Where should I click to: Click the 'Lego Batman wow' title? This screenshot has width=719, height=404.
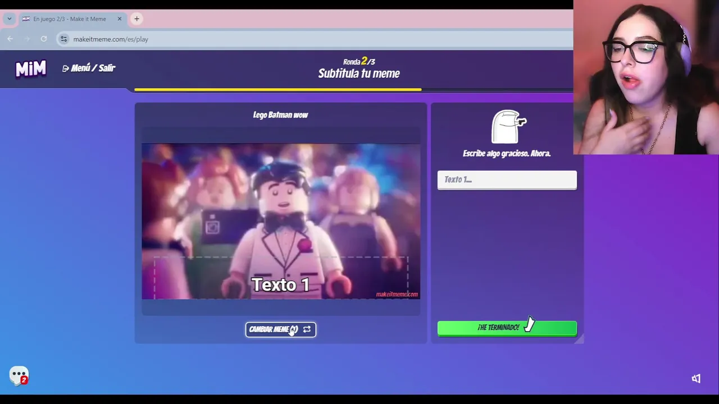(x=280, y=115)
